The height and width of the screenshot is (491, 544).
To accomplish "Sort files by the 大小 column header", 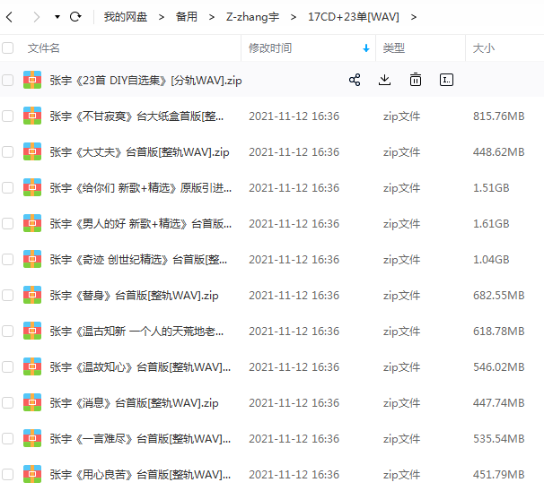I will pos(484,48).
